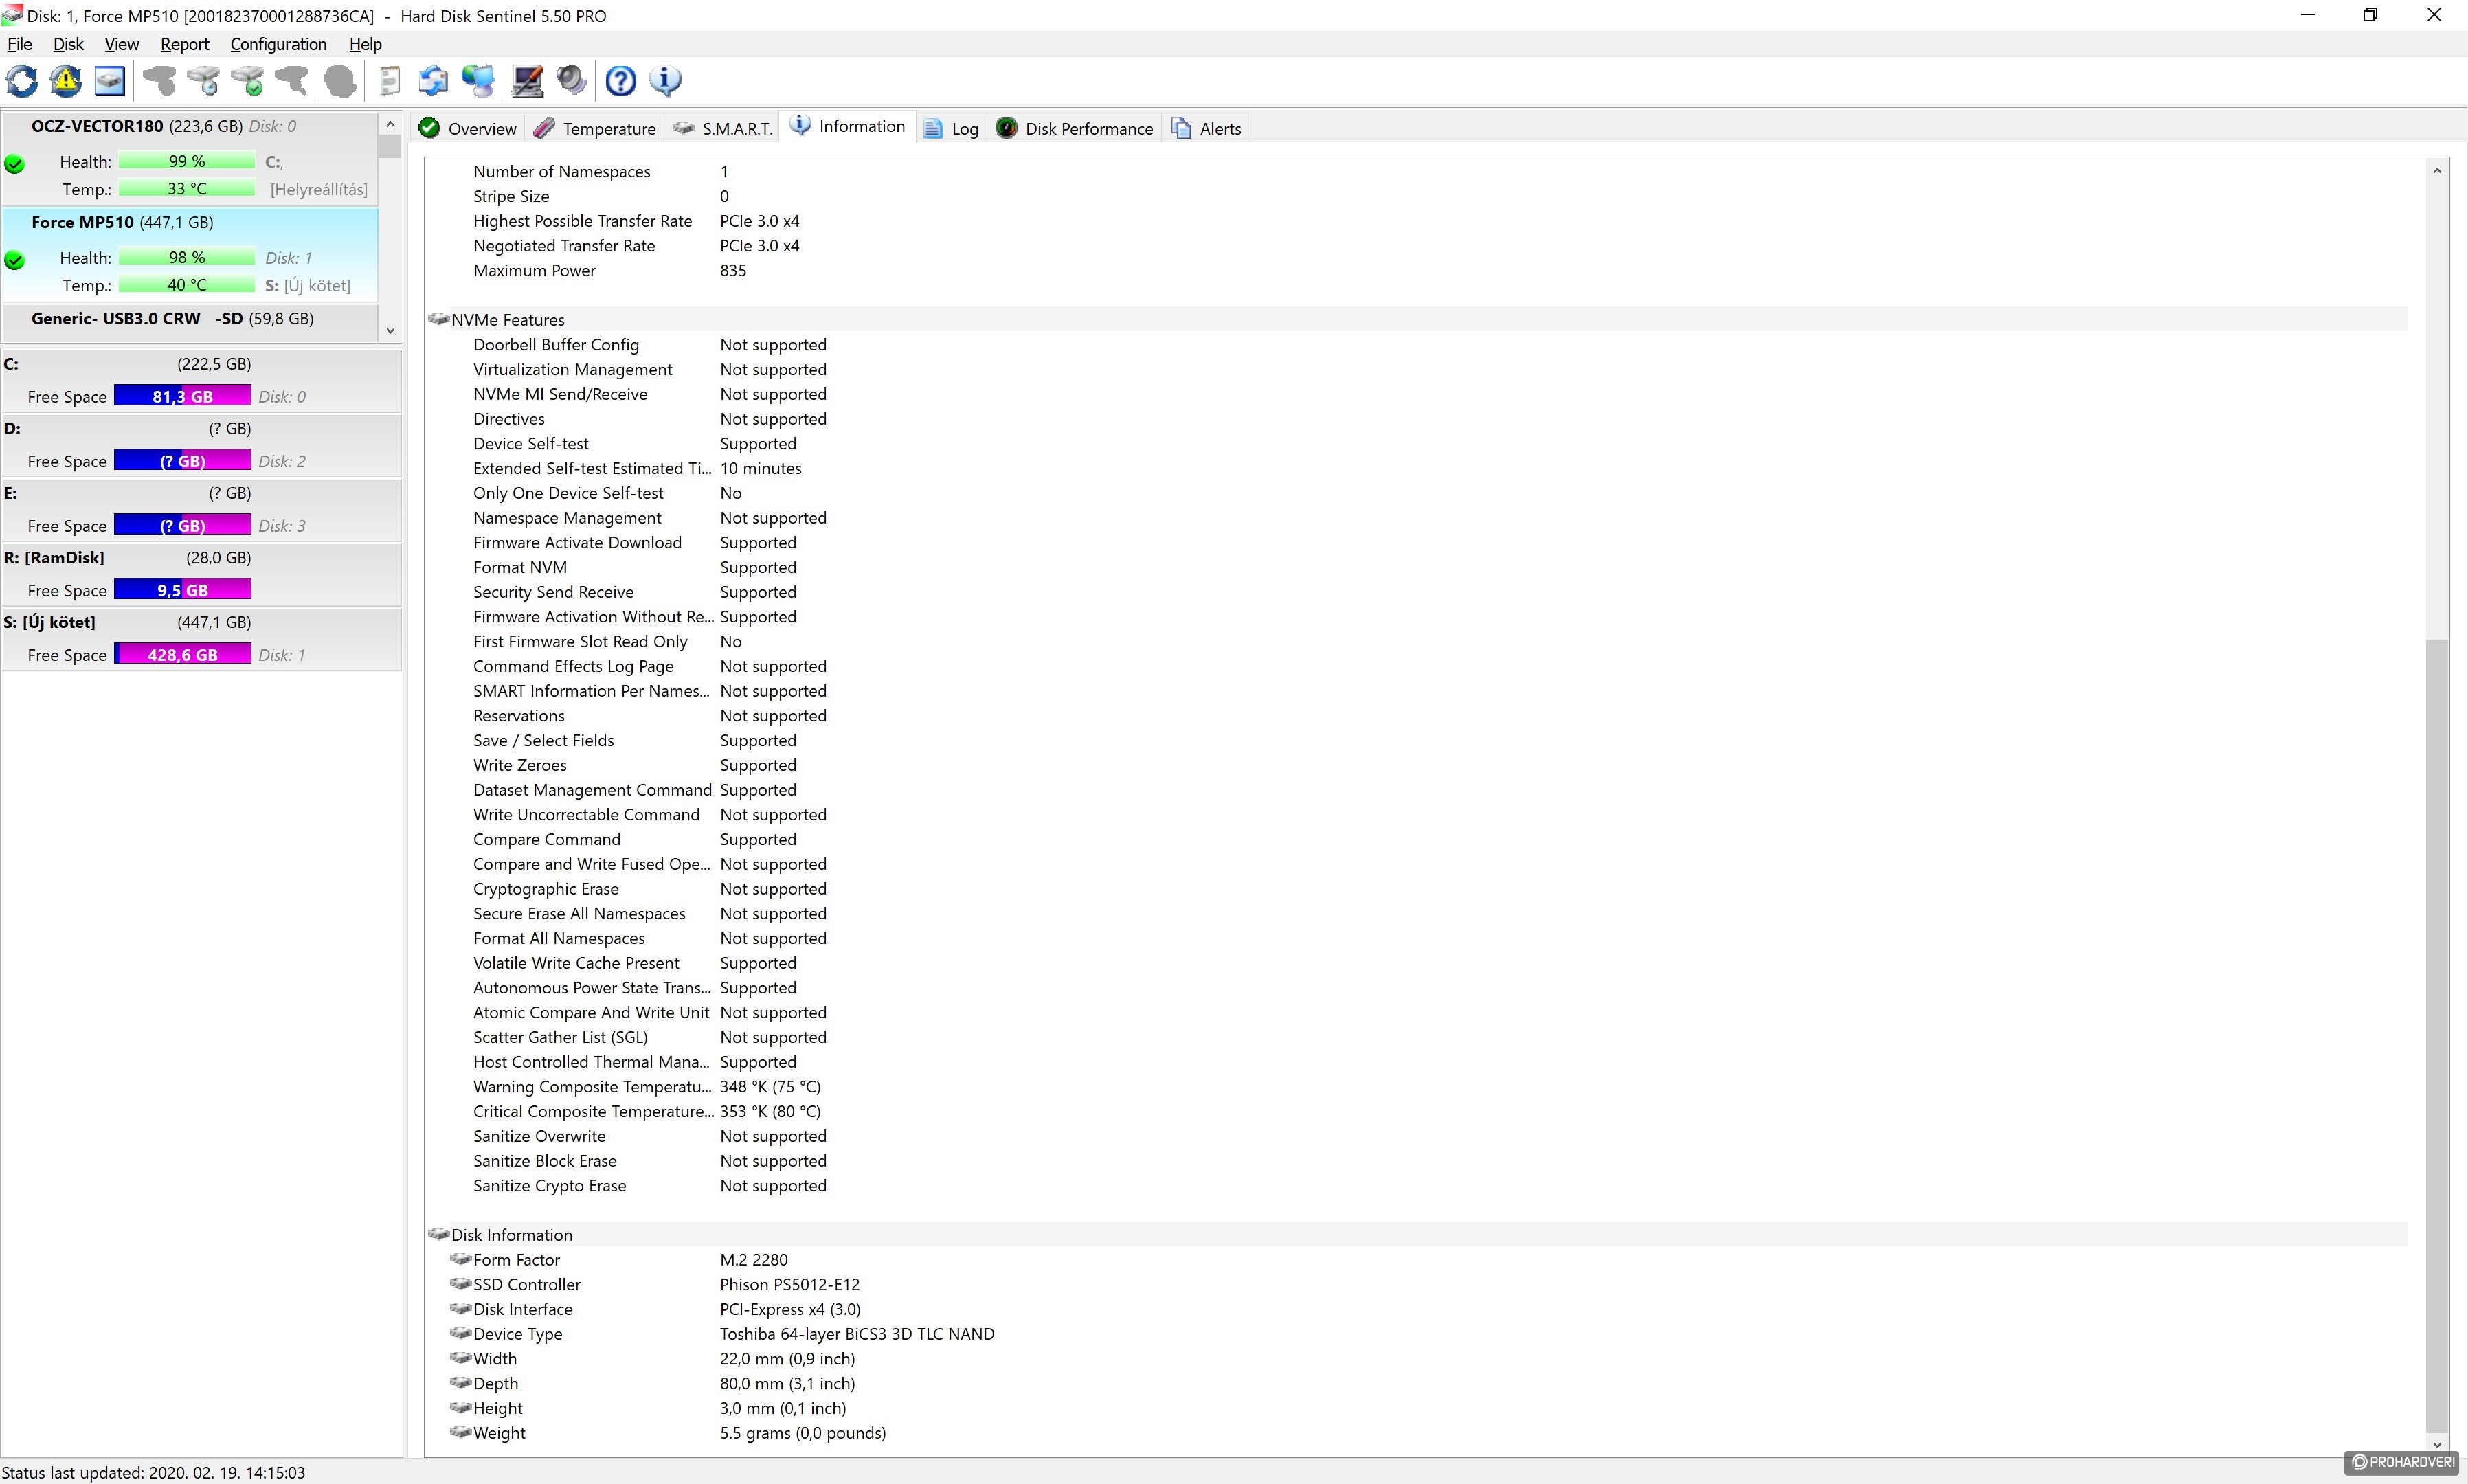Select the D: partition entry
2468x1484 pixels.
click(200, 445)
